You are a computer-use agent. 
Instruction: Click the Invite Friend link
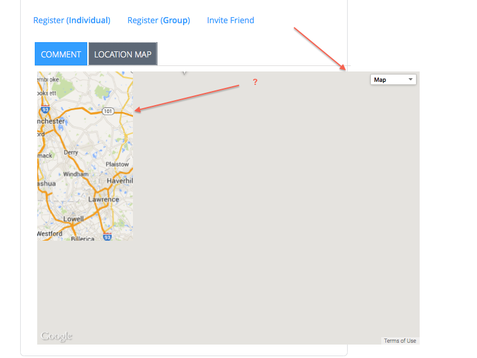pos(231,20)
